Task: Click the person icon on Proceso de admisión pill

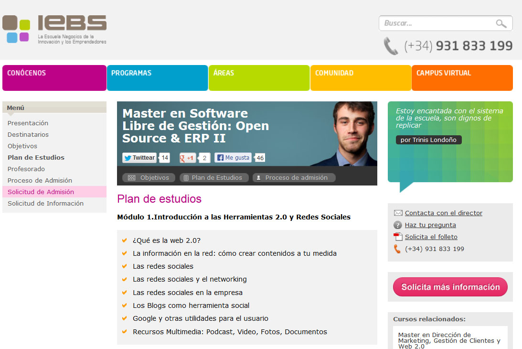Action: [x=258, y=178]
